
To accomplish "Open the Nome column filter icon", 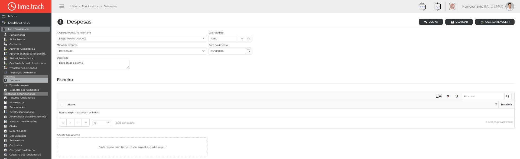I will pos(496,104).
